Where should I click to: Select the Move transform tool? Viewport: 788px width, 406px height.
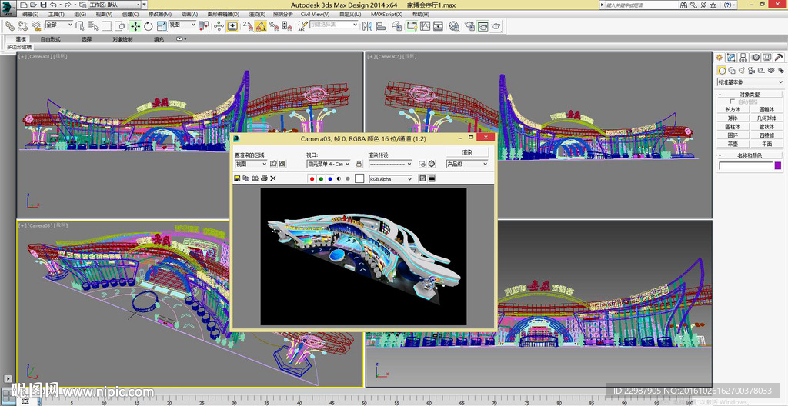(135, 25)
